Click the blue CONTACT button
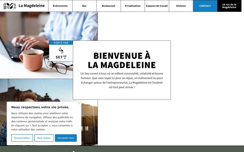Image resolution: width=244 pixels, height=152 pixels. click(x=205, y=6)
